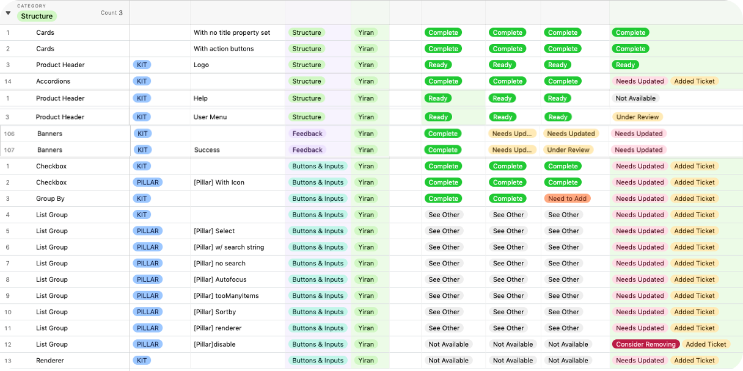Click the 'Count 3' group summary
Screen dimensions: 743x371
pos(112,13)
